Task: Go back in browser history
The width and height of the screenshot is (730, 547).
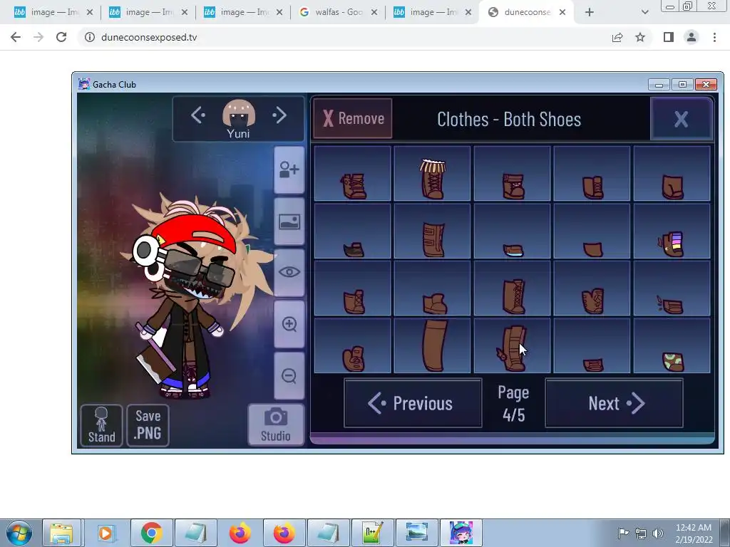Action: coord(16,37)
